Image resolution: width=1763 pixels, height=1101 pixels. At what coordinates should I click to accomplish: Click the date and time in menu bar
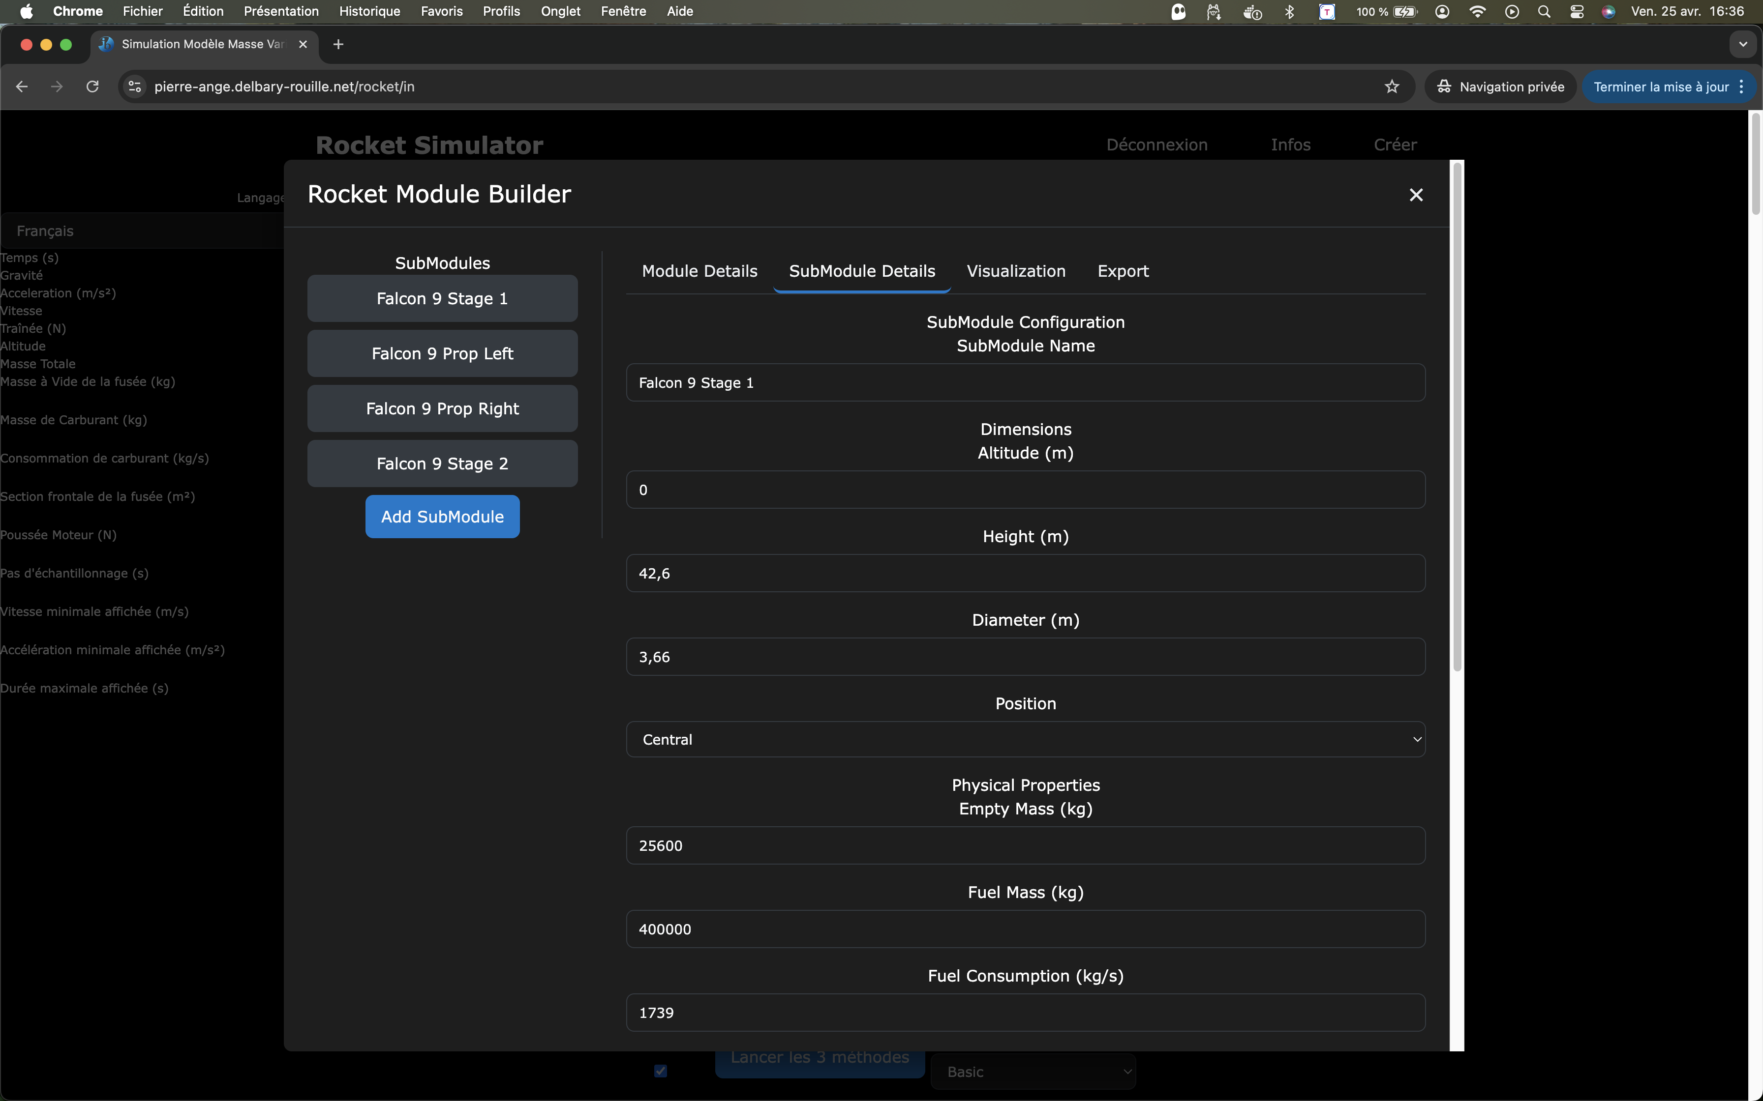pyautogui.click(x=1687, y=11)
